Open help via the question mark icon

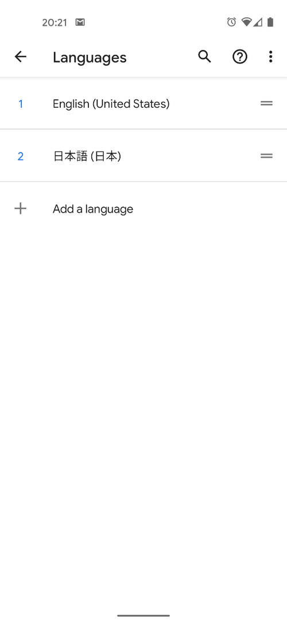239,57
